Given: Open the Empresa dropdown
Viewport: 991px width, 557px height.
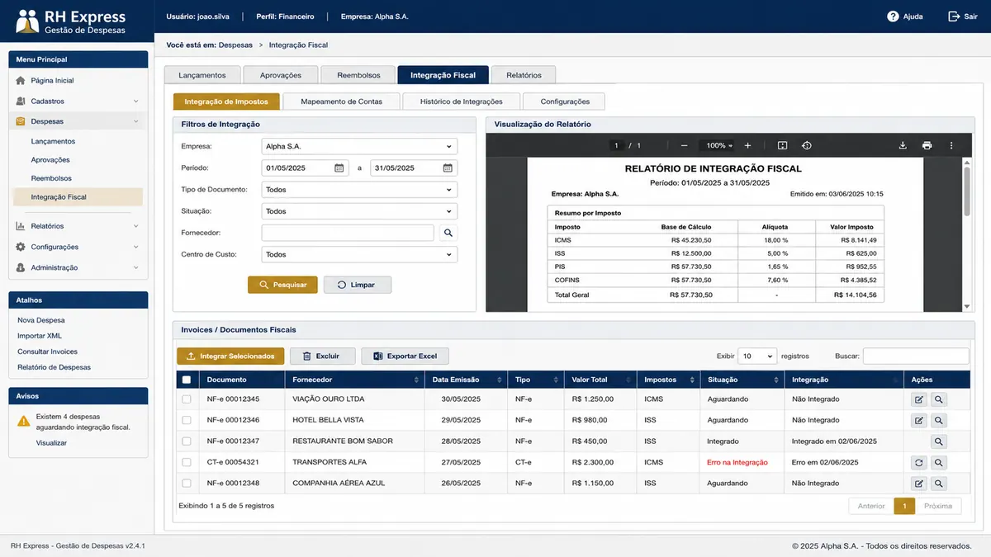Looking at the screenshot, I should (x=359, y=146).
